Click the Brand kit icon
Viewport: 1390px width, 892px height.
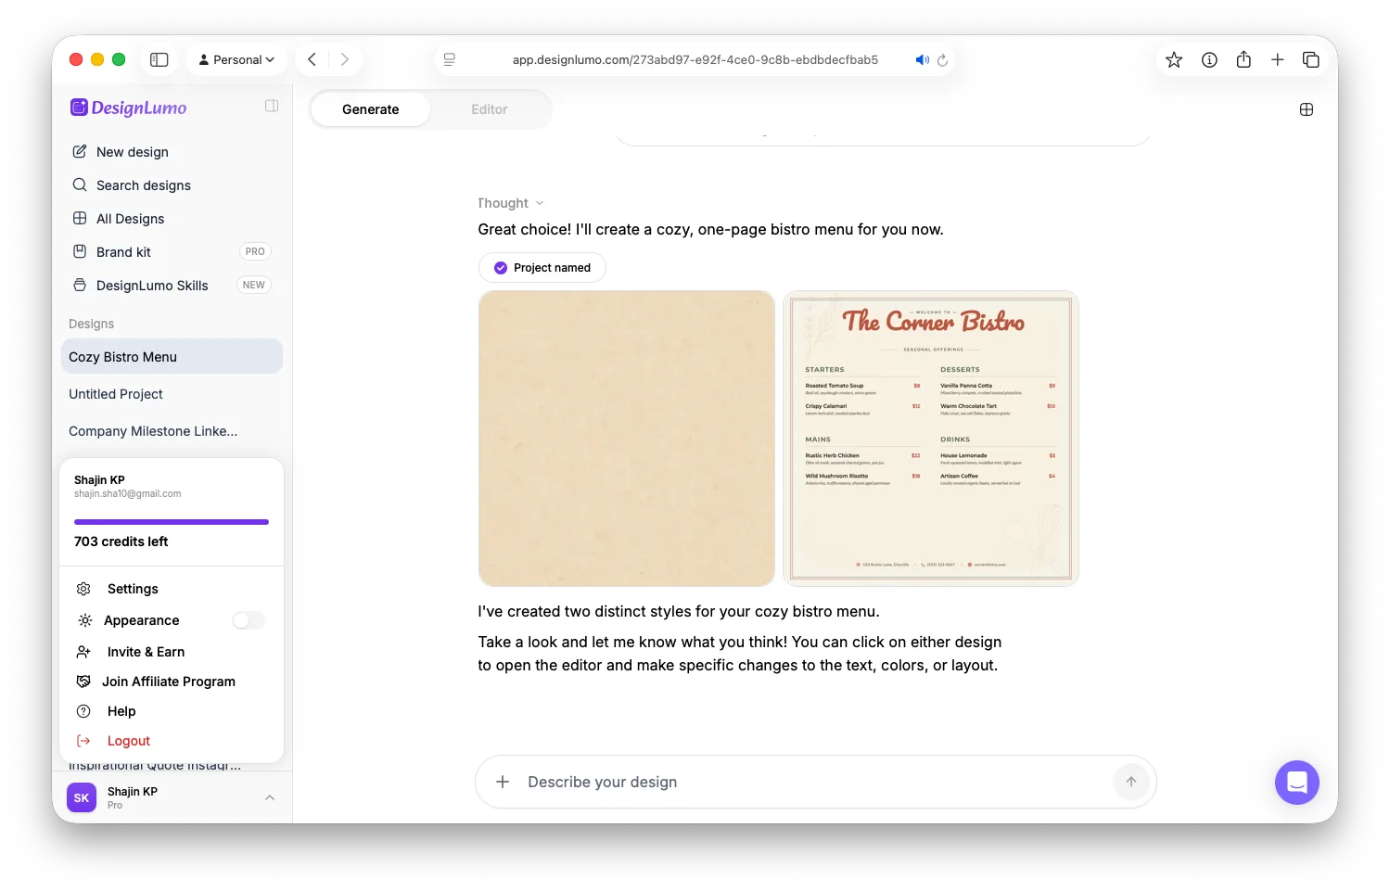click(x=80, y=251)
